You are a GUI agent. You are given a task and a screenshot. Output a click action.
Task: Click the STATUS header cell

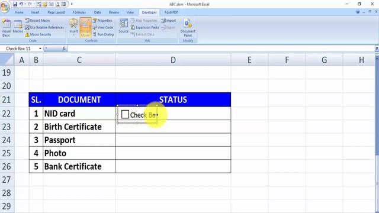click(173, 99)
